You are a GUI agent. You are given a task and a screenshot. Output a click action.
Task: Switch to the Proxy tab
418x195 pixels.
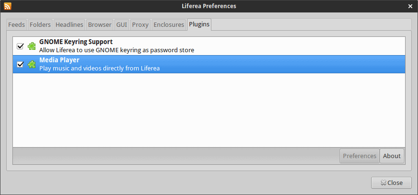(140, 25)
